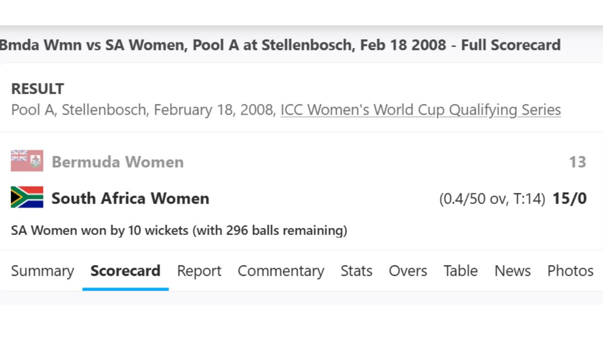Click the 'SA Women won by 10 wickets' text
603x339 pixels.
click(x=179, y=231)
